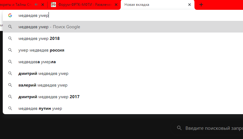Click the new tab plus button
Image resolution: width=243 pixels, height=139 pixels.
[x=201, y=5]
